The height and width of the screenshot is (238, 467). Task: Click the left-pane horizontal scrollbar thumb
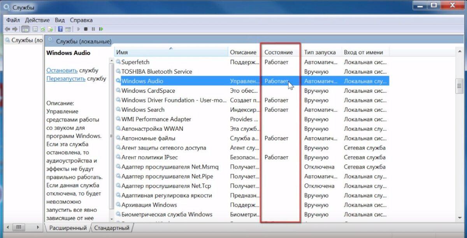[18, 227]
